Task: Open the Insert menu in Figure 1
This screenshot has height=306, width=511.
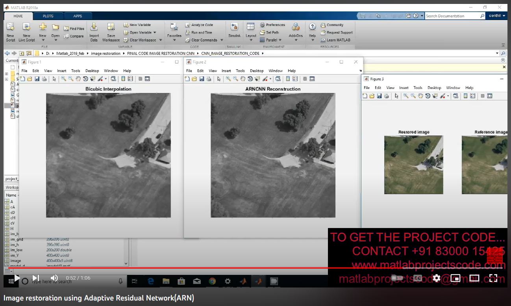Action: (61, 71)
